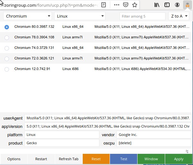Open the Chromium browser dropdown
Screen dimensions: 193x165
coord(28,16)
